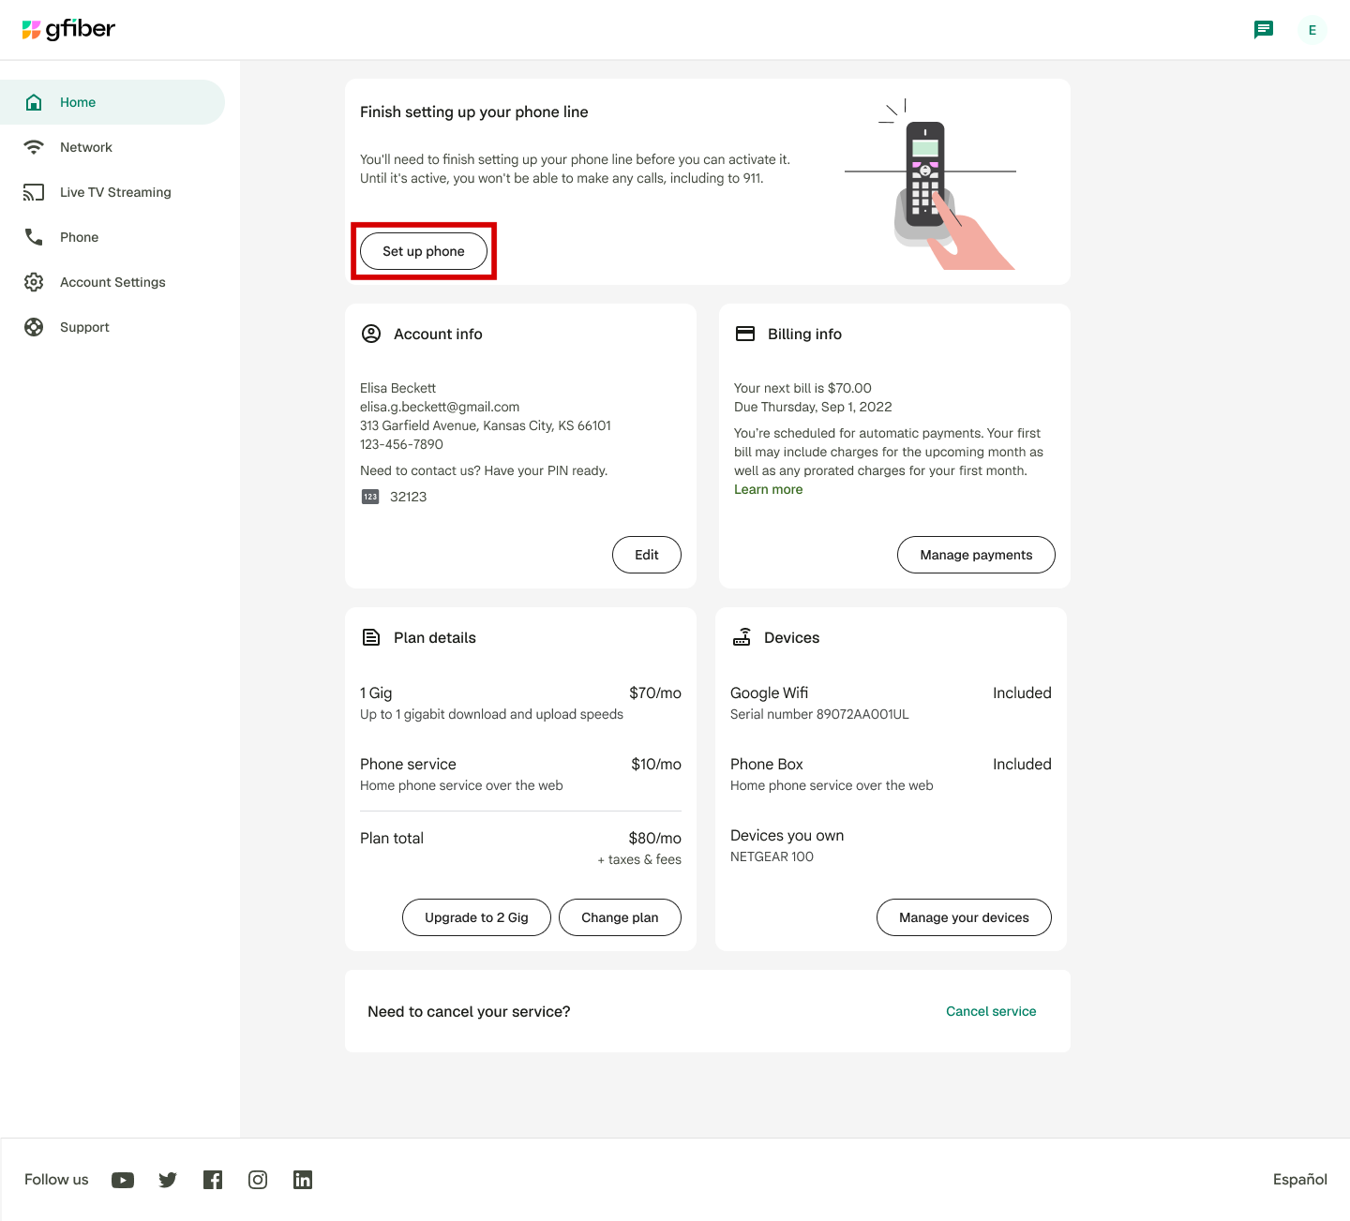The image size is (1350, 1221).
Task: Open the Twitter social link
Action: [168, 1180]
